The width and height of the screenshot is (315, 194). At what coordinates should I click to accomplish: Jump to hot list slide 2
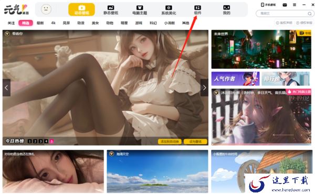[35, 141]
